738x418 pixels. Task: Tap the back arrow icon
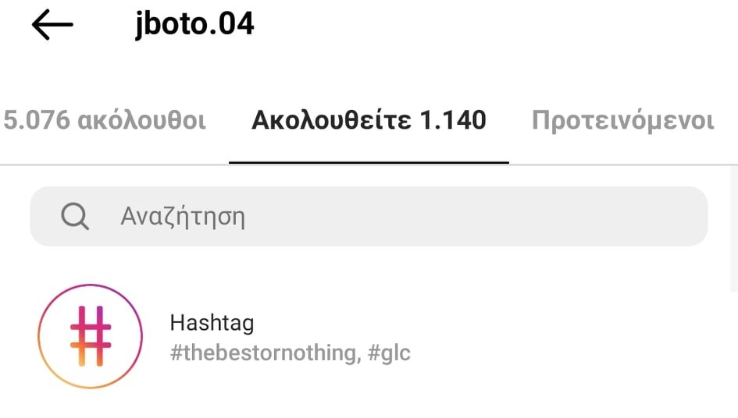point(52,25)
